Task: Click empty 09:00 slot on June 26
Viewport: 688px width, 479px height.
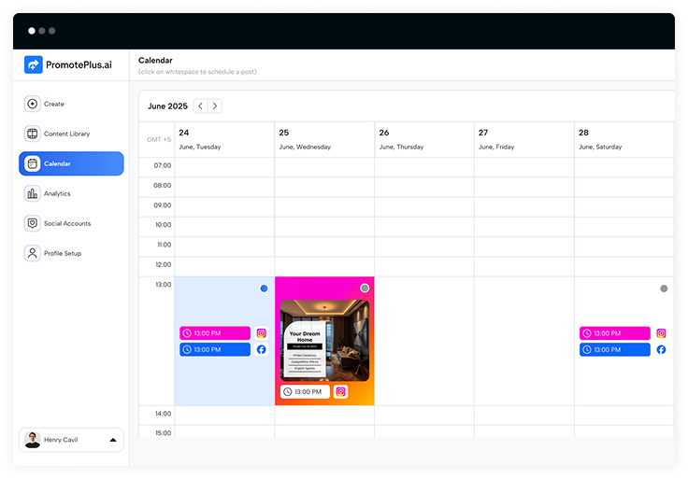Action: 424,205
